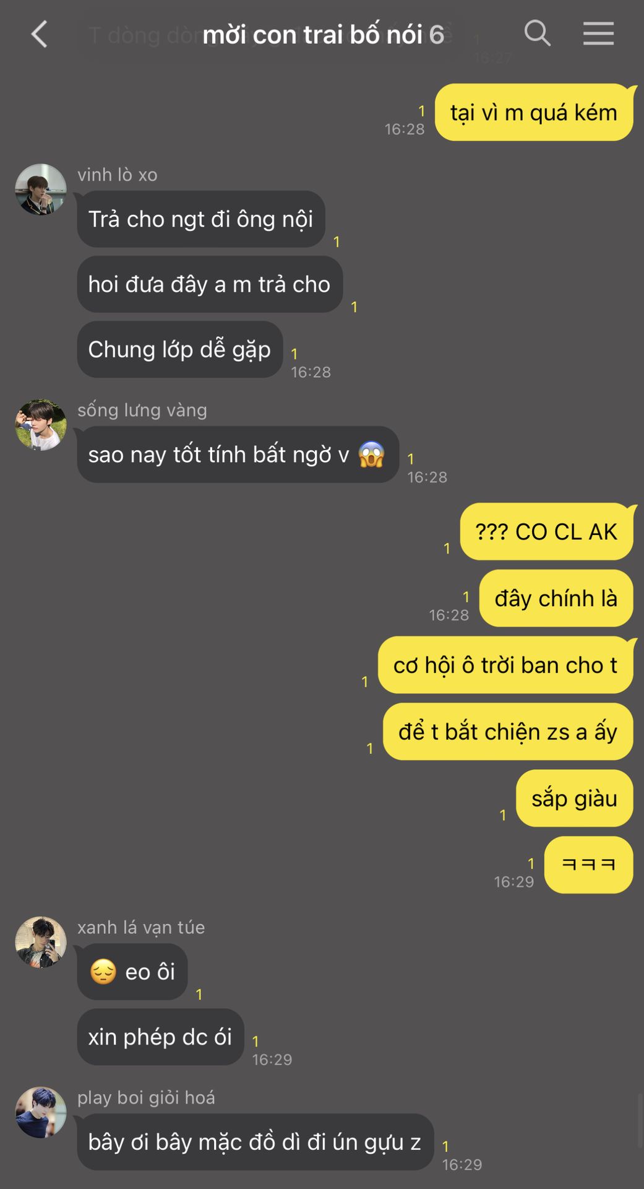
Task: Tap the chat title mời con trai bố nói
Action: coord(312,35)
